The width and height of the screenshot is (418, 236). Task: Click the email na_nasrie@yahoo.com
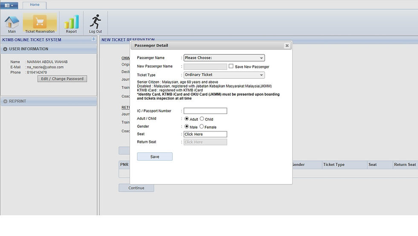(x=45, y=67)
